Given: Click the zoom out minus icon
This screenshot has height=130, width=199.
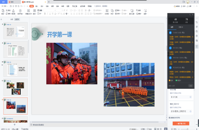Looking at the screenshot, I should (x=180, y=129).
